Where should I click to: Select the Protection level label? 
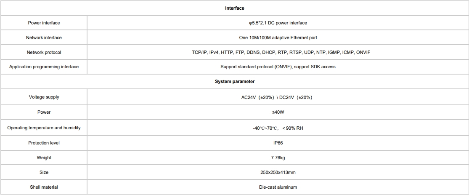pyautogui.click(x=44, y=143)
